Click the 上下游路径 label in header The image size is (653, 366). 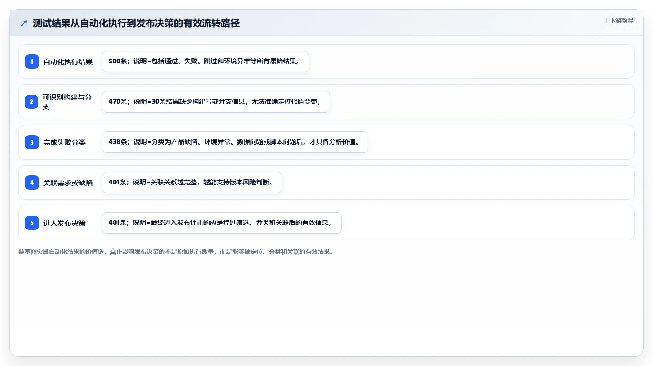618,21
